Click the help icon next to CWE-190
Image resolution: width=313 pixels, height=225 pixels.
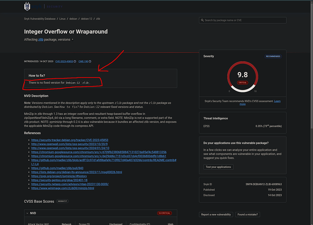(x=90, y=62)
